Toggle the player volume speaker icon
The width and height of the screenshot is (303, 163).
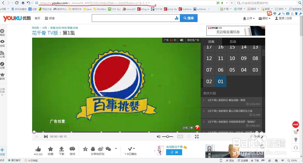click(x=158, y=137)
